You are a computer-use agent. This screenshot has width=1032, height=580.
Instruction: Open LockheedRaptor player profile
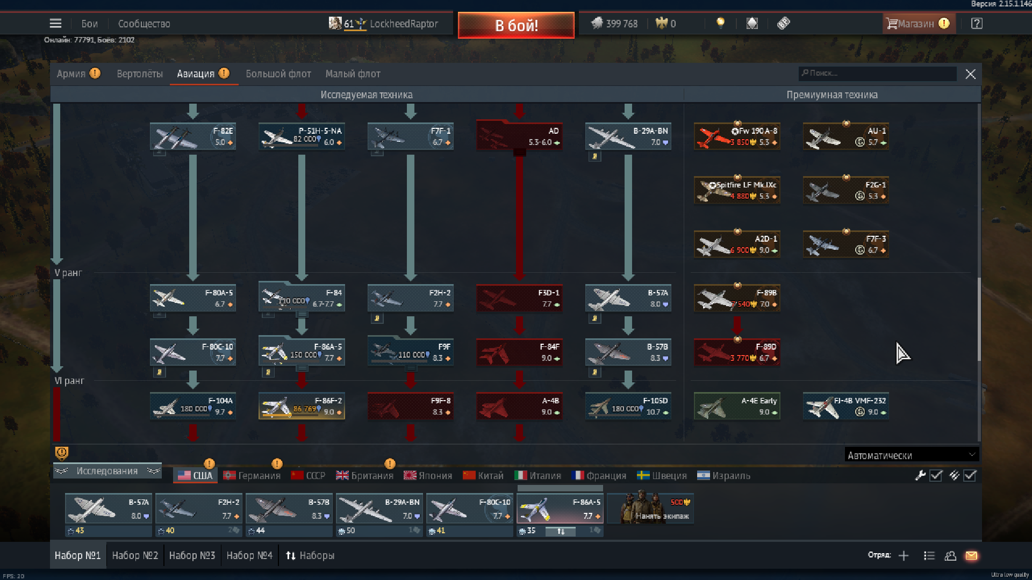(x=384, y=24)
